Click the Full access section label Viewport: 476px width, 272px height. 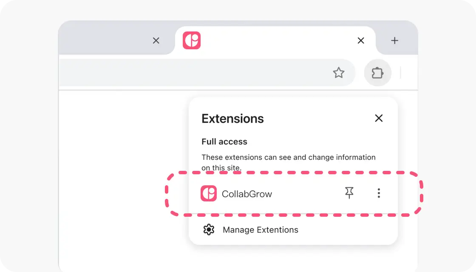[224, 142]
